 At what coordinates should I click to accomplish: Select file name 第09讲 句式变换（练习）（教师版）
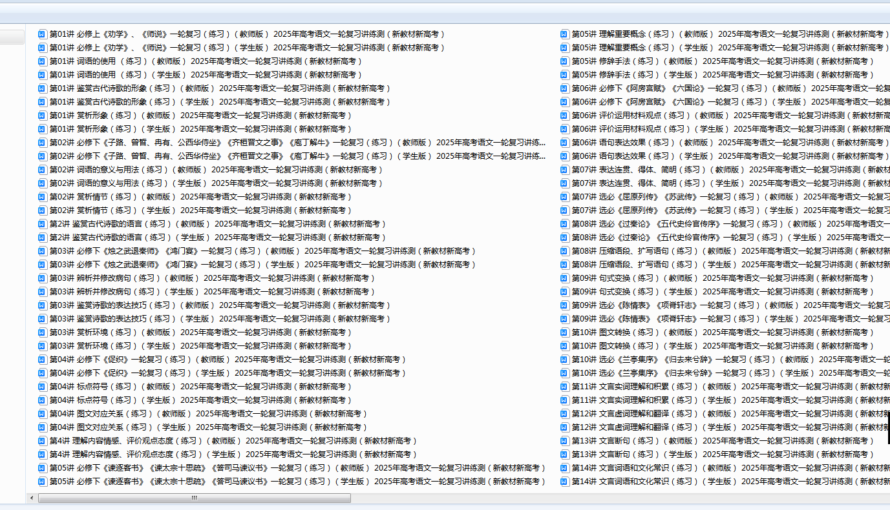point(723,278)
